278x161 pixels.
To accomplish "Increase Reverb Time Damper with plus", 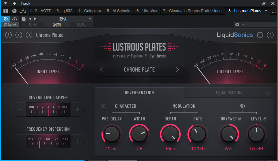I will 77,109.
